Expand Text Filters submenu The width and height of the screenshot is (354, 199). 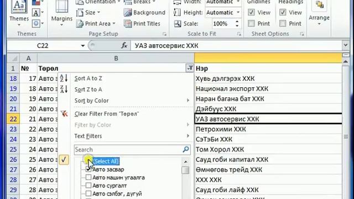(188, 136)
